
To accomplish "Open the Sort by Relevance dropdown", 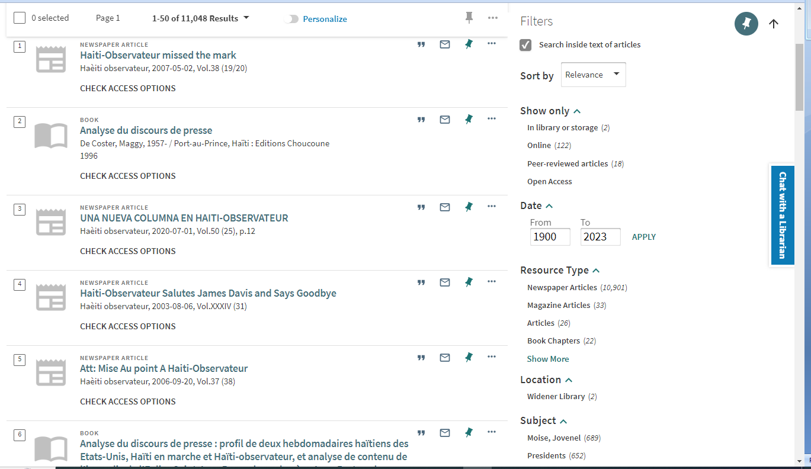I will coord(593,75).
